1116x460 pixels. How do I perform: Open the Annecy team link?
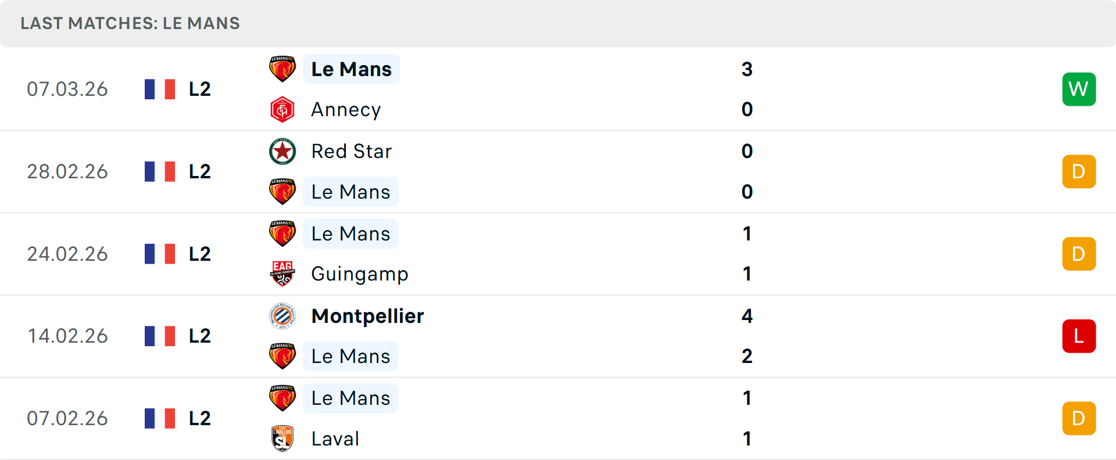[346, 109]
